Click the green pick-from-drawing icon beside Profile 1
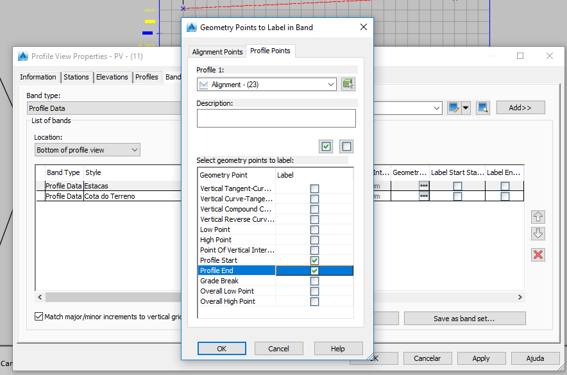The height and width of the screenshot is (375, 567). [348, 84]
